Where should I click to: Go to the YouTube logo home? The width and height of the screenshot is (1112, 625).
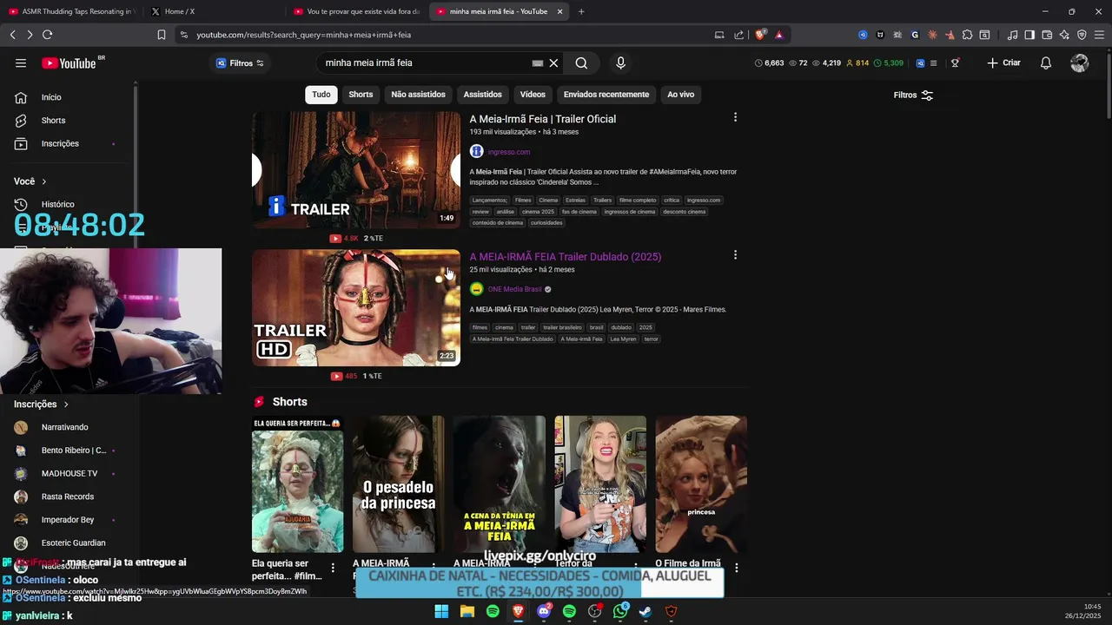pos(69,62)
